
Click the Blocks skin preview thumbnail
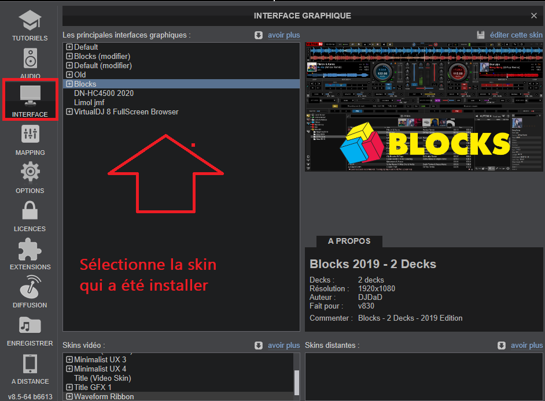[x=424, y=106]
